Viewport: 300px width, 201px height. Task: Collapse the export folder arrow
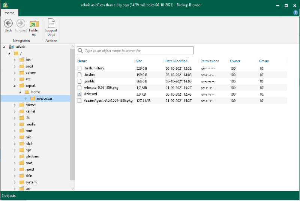(x=15, y=86)
